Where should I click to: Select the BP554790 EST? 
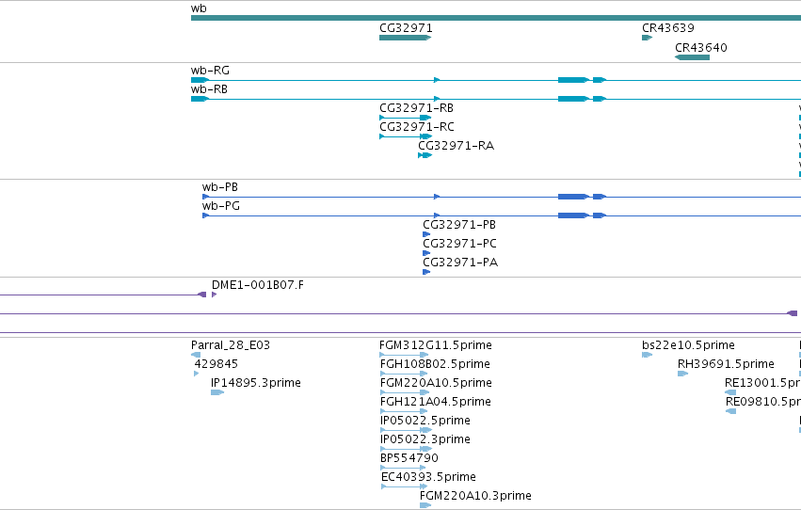[x=403, y=468]
